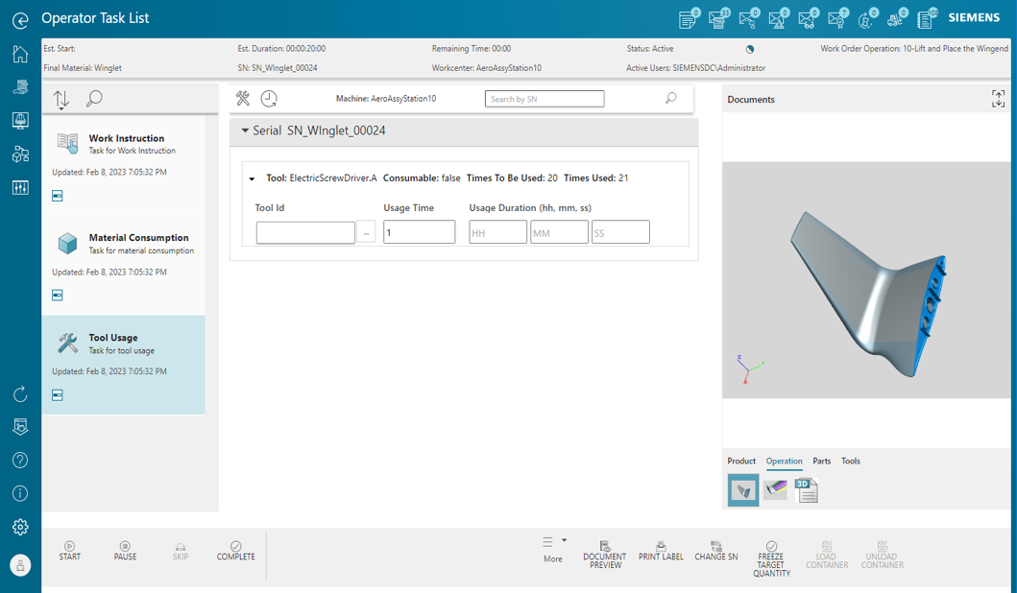The width and height of the screenshot is (1017, 593).
Task: Click FREEZE TARGET QUANTITY button
Action: [x=772, y=559]
